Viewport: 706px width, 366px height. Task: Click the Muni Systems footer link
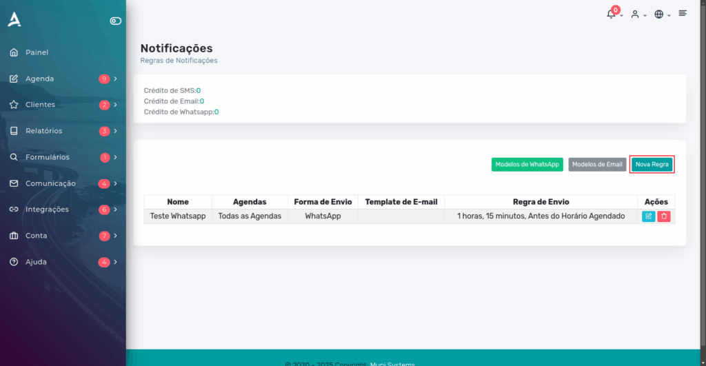pyautogui.click(x=392, y=364)
